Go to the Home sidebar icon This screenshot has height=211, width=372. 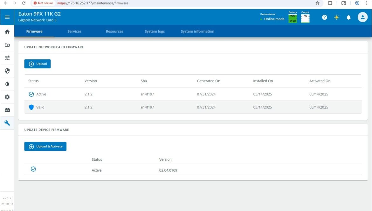click(7, 32)
